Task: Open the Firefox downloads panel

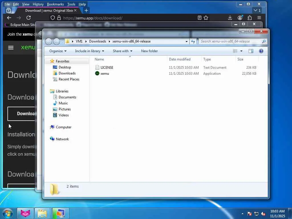Action: [x=230, y=18]
